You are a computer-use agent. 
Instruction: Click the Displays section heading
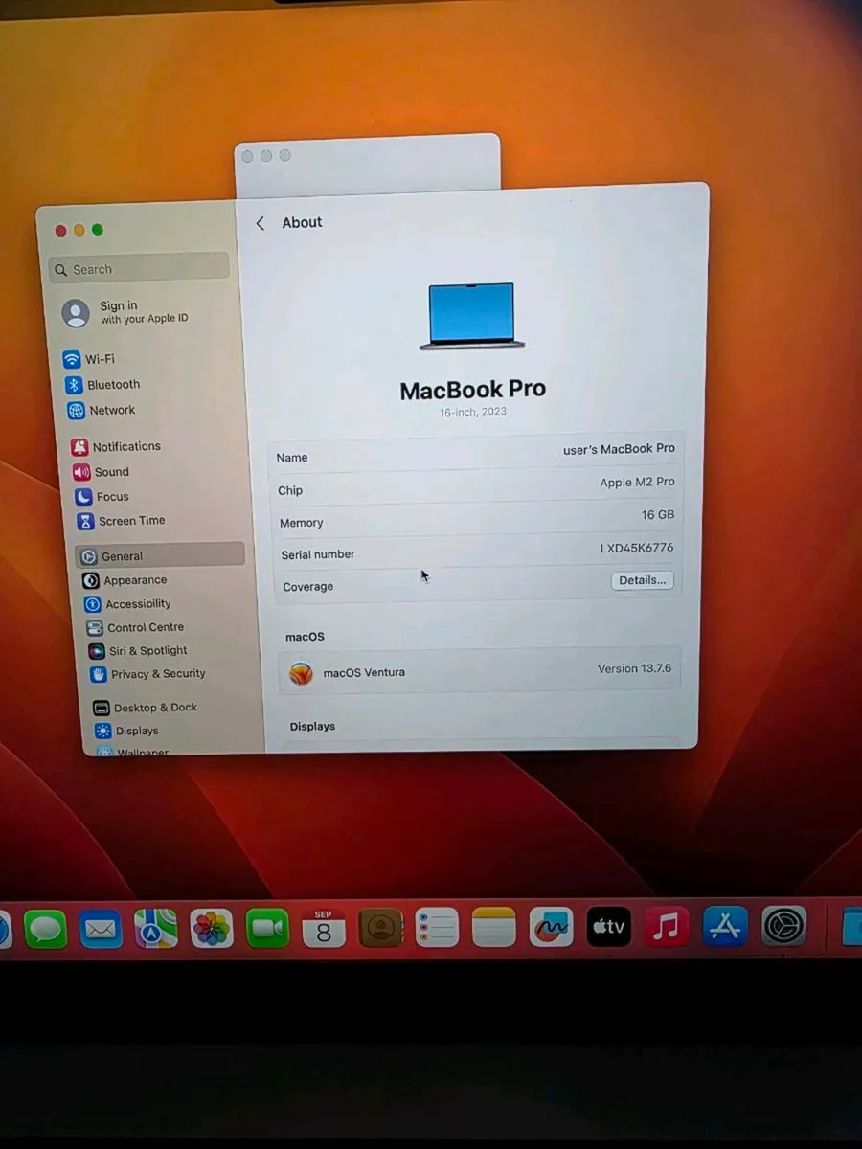coord(312,727)
